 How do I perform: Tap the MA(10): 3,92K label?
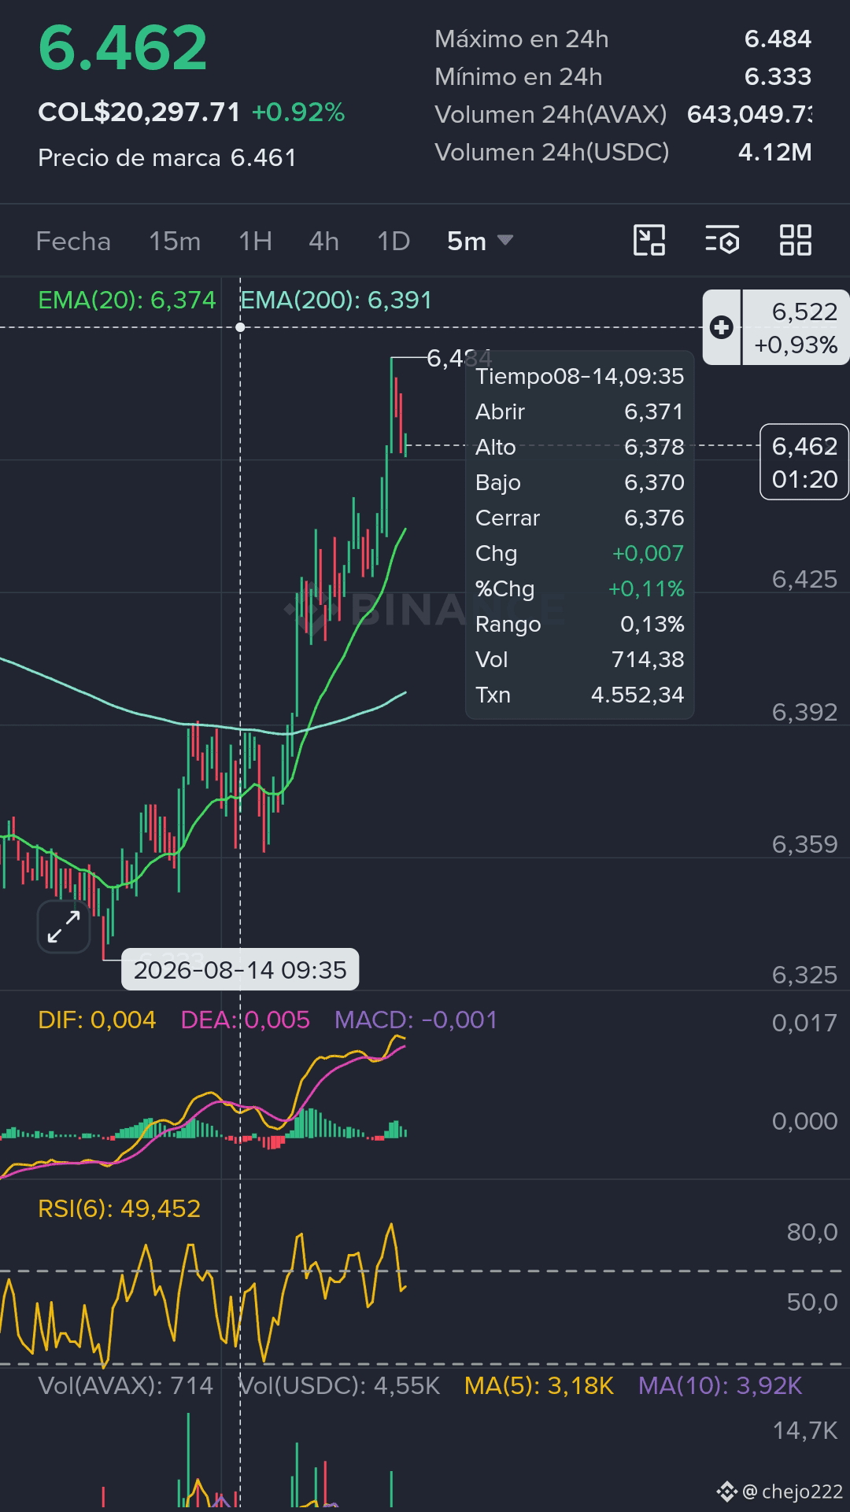[720, 1385]
